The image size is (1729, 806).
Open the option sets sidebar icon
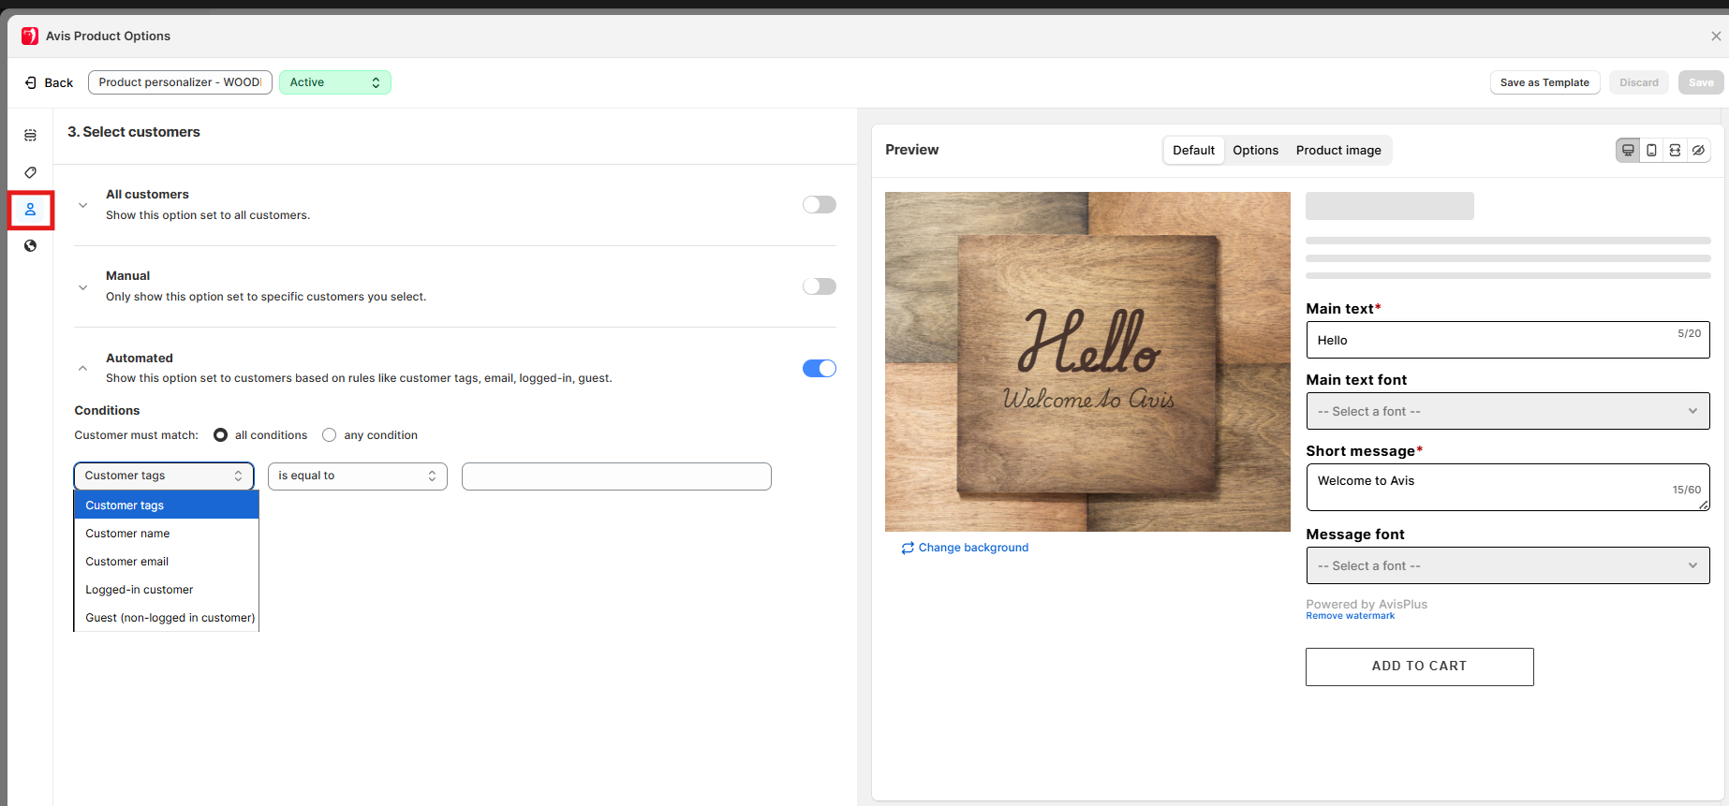[x=30, y=136]
